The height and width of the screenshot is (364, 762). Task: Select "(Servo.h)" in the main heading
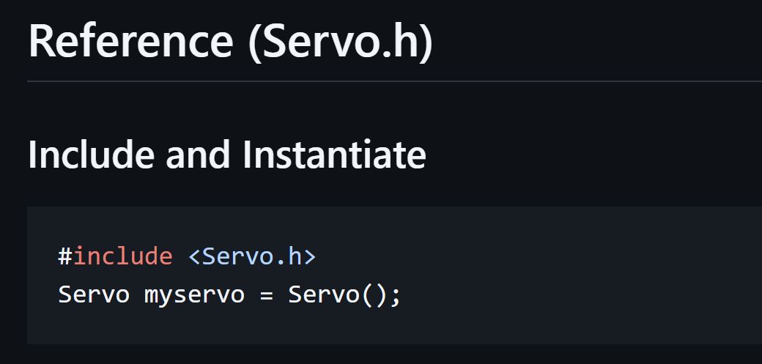click(x=341, y=41)
